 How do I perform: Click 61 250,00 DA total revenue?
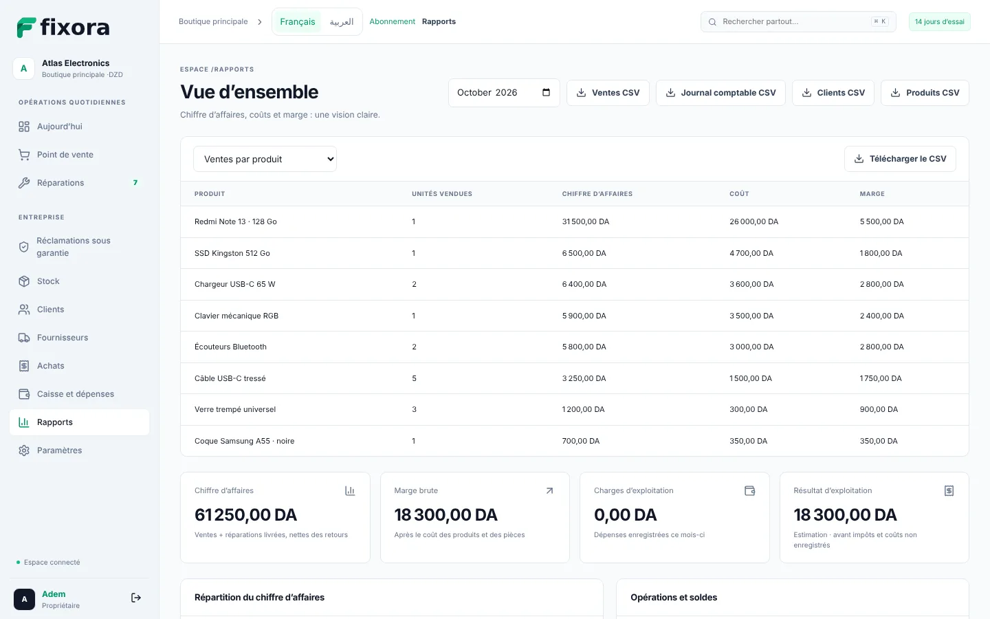tap(246, 515)
